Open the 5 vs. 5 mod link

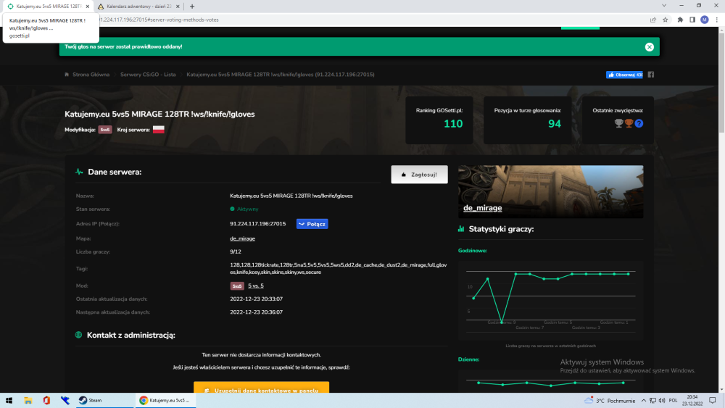pyautogui.click(x=256, y=286)
